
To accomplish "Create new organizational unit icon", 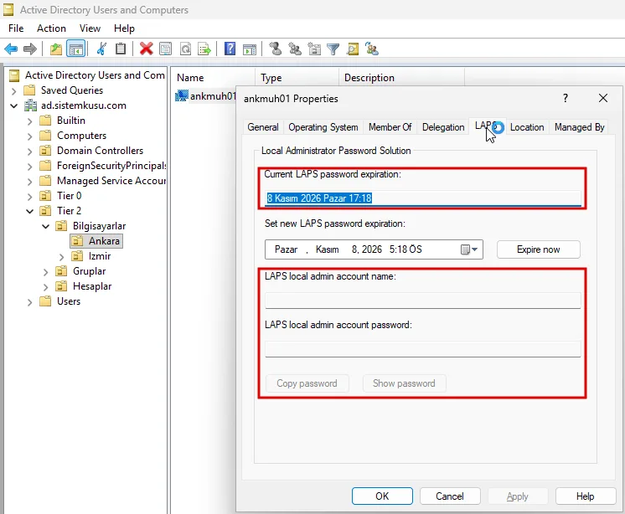I will click(x=314, y=49).
